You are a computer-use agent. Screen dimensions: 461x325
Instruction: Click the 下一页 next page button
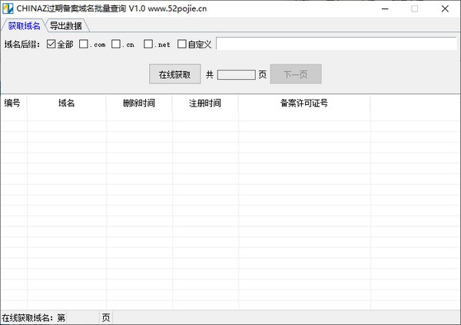point(295,74)
